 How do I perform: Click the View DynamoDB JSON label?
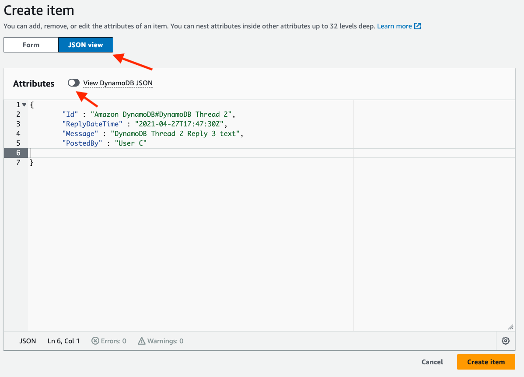tap(118, 83)
